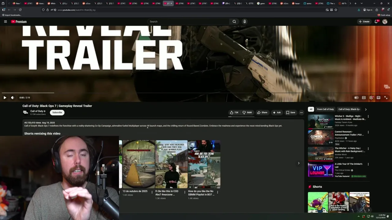
Task: Go to the YouTube Premium home logo
Action: click(19, 22)
